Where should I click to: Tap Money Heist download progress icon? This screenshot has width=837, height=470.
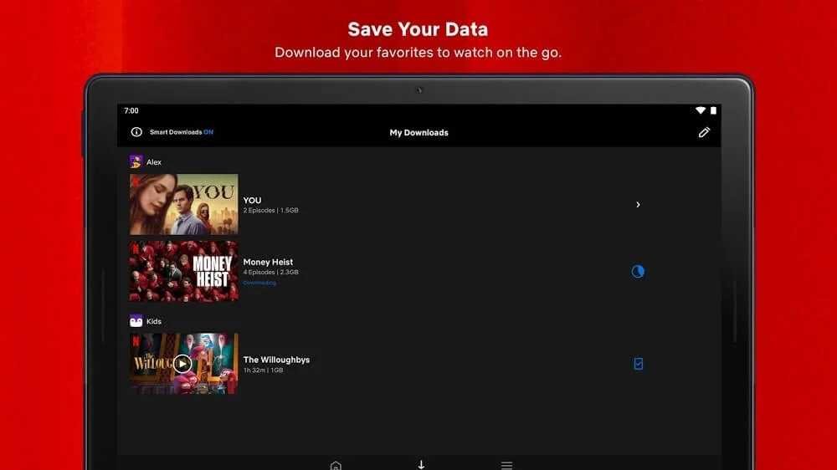[x=638, y=272]
